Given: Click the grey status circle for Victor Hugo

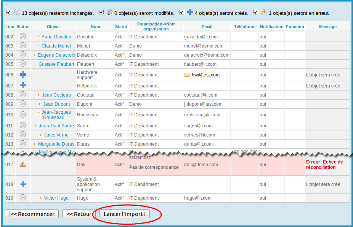Looking at the screenshot, I should pos(23,198).
